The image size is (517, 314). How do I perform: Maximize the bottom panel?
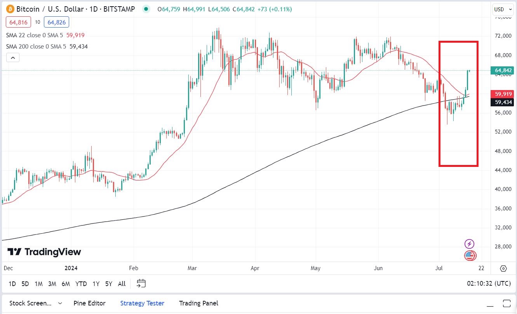[507, 303]
